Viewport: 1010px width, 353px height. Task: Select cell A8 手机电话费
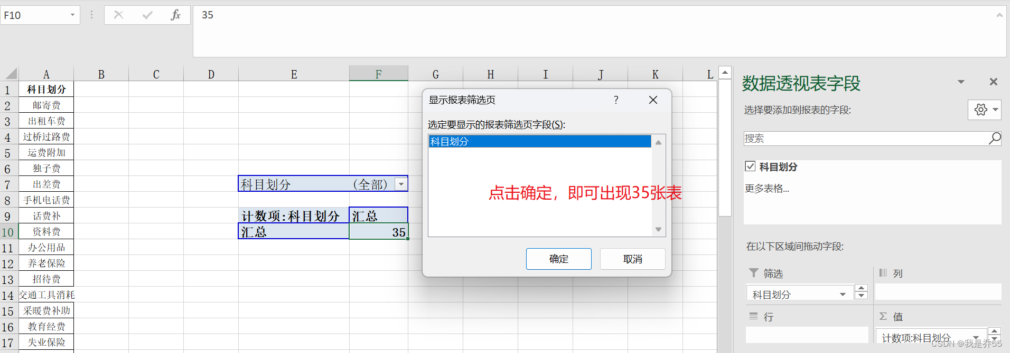(46, 200)
